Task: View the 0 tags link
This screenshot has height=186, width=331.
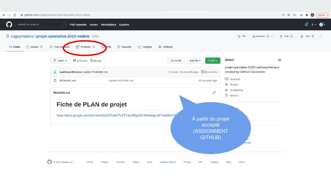Action: coord(96,61)
